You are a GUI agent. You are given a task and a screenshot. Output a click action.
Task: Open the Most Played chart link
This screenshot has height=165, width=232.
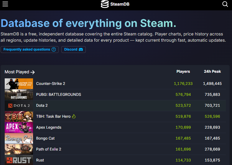tap(20, 72)
